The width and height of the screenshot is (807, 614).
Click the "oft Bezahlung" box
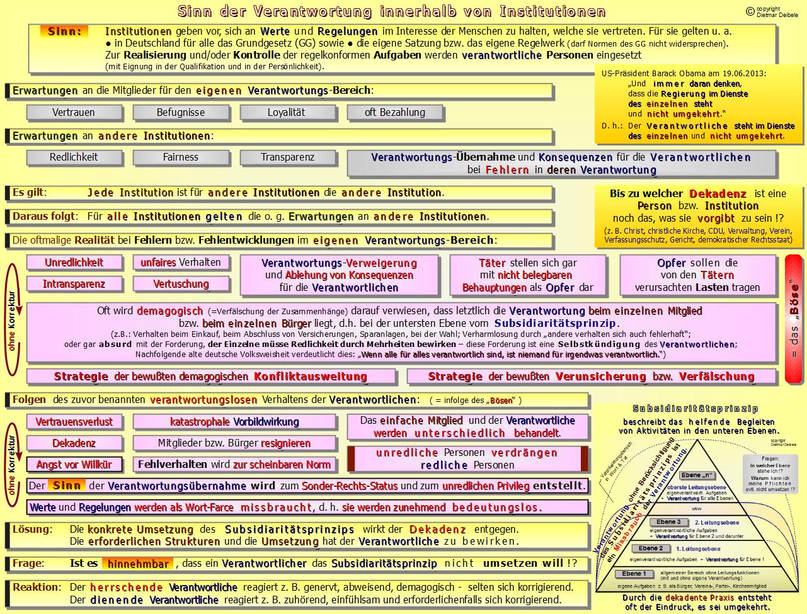394,112
